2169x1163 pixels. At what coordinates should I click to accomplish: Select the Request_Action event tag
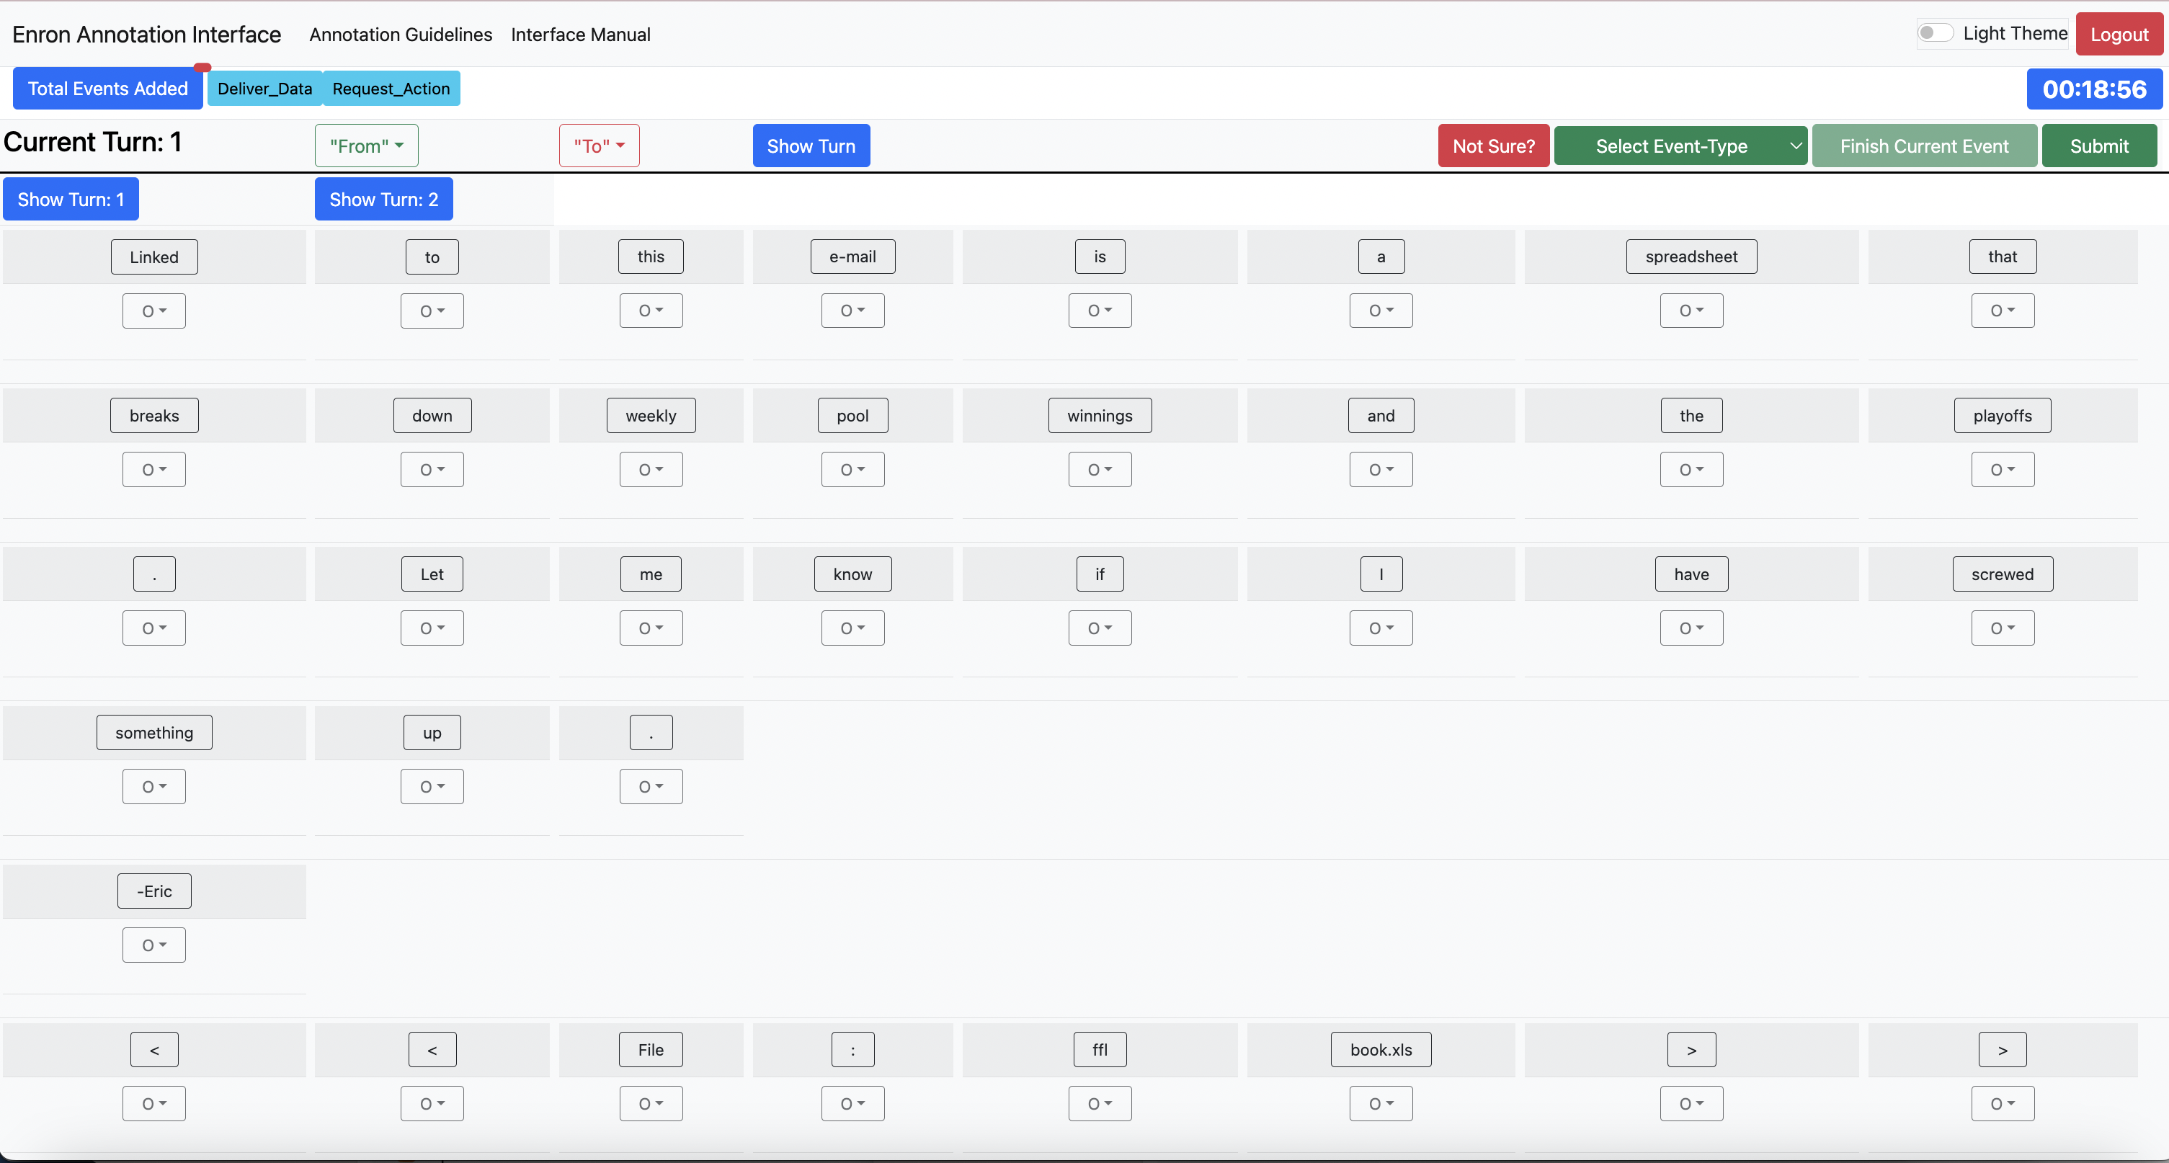pyautogui.click(x=391, y=89)
